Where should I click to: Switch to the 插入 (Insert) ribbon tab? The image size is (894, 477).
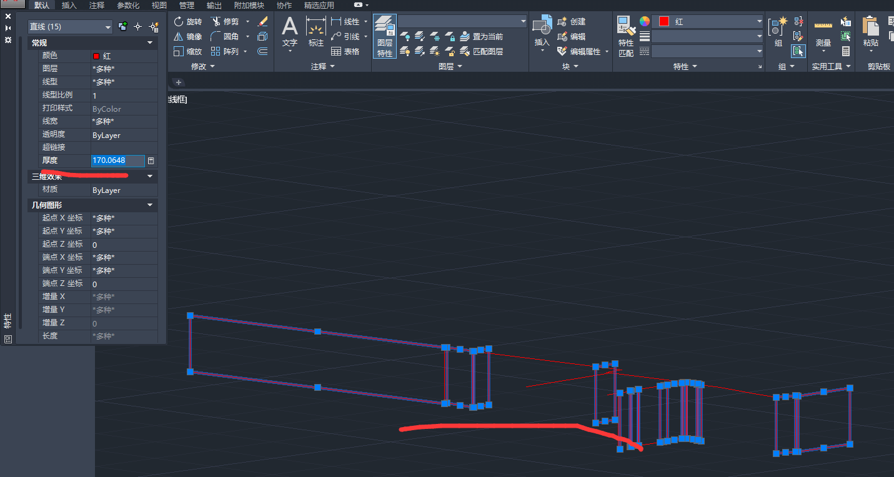(69, 5)
